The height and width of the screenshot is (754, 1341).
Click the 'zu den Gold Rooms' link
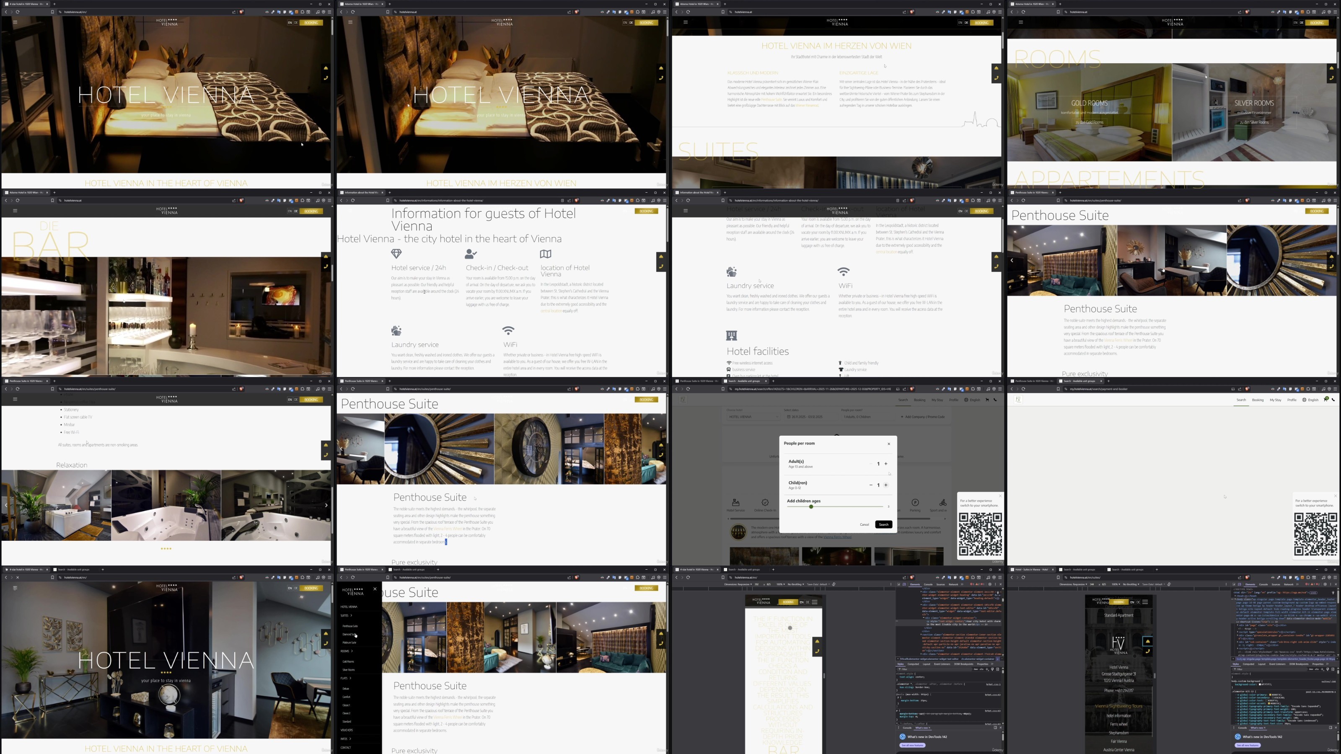(1089, 122)
